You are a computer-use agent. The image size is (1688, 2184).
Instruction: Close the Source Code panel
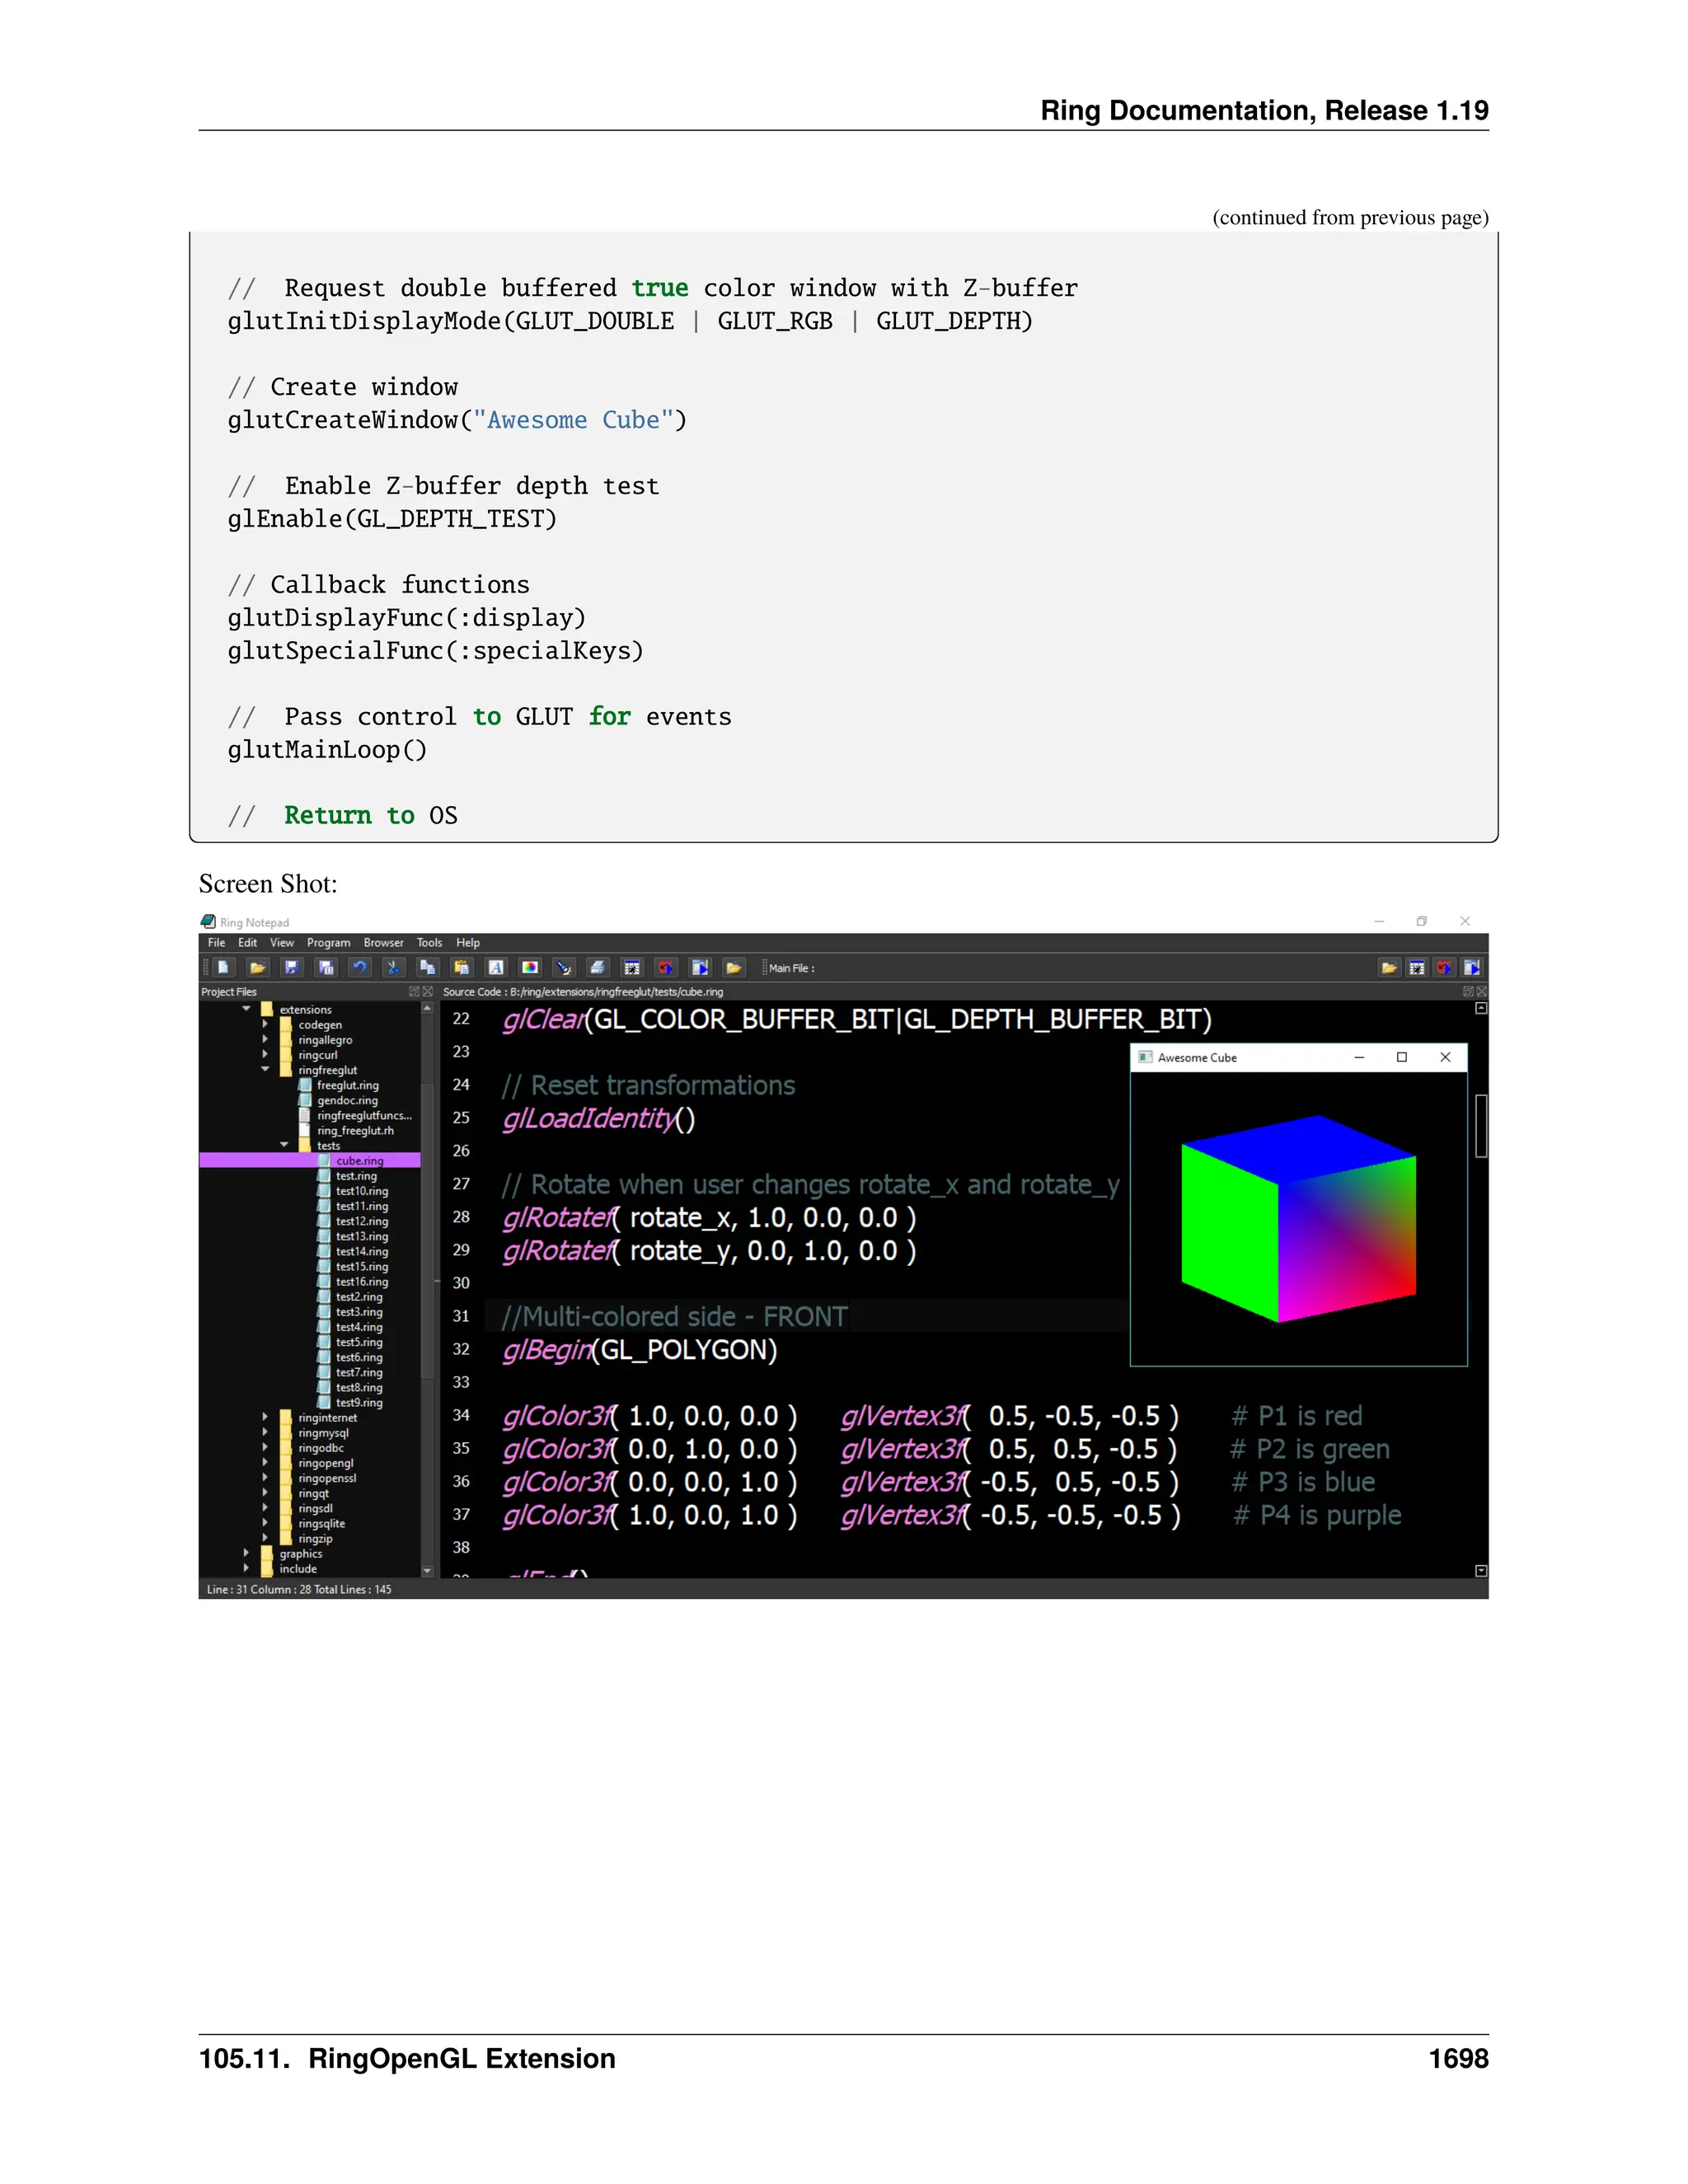[1482, 992]
